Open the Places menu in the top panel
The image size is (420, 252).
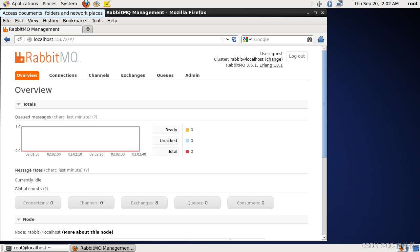(50, 4)
